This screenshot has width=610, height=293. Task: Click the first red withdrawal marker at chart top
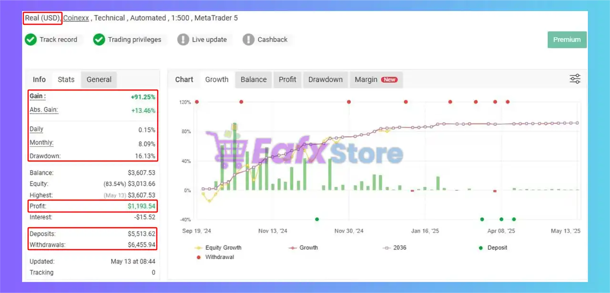197,102
